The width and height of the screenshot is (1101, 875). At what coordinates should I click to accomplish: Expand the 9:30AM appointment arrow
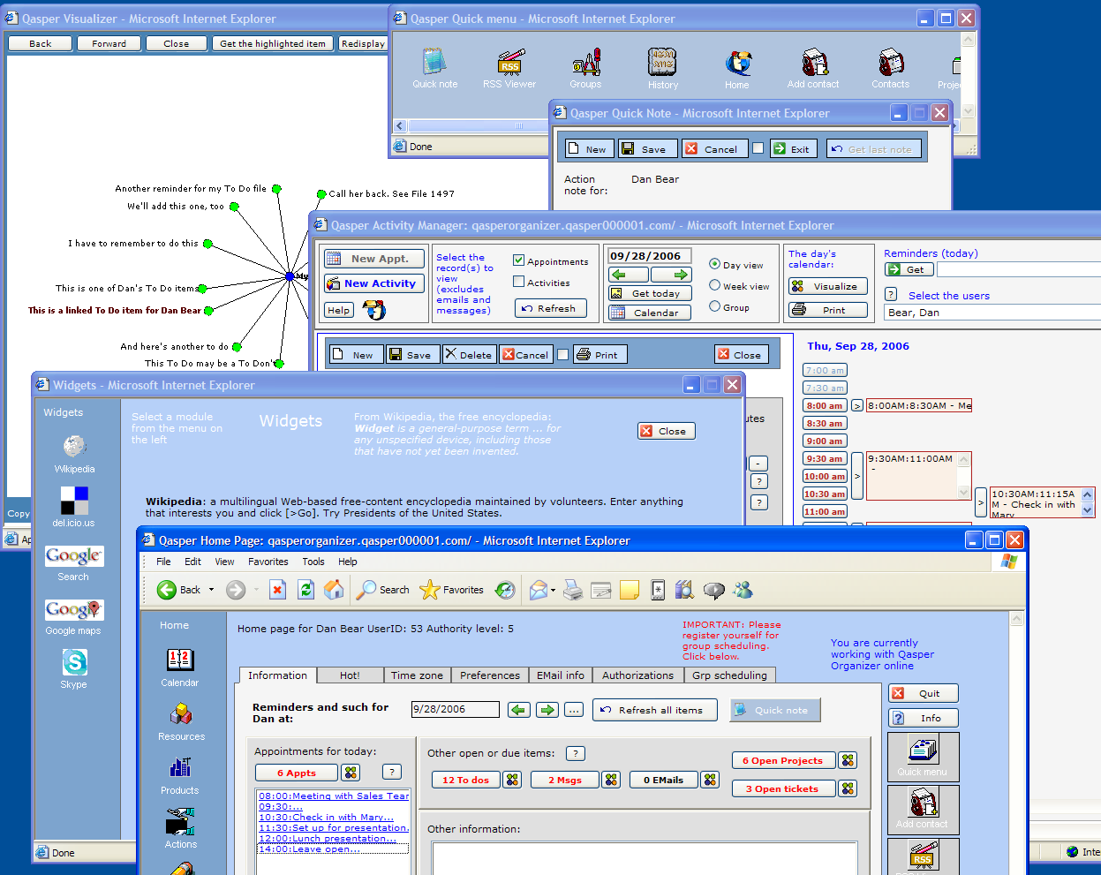(856, 476)
